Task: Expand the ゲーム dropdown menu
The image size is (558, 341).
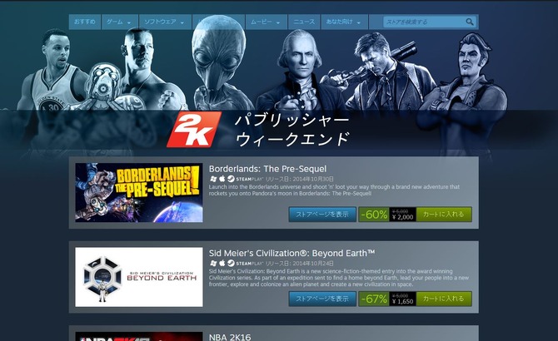Action: pyautogui.click(x=120, y=22)
